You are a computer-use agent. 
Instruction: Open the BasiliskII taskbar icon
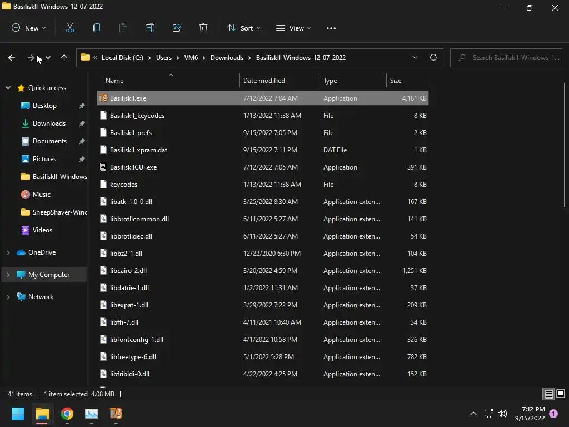[x=116, y=414]
